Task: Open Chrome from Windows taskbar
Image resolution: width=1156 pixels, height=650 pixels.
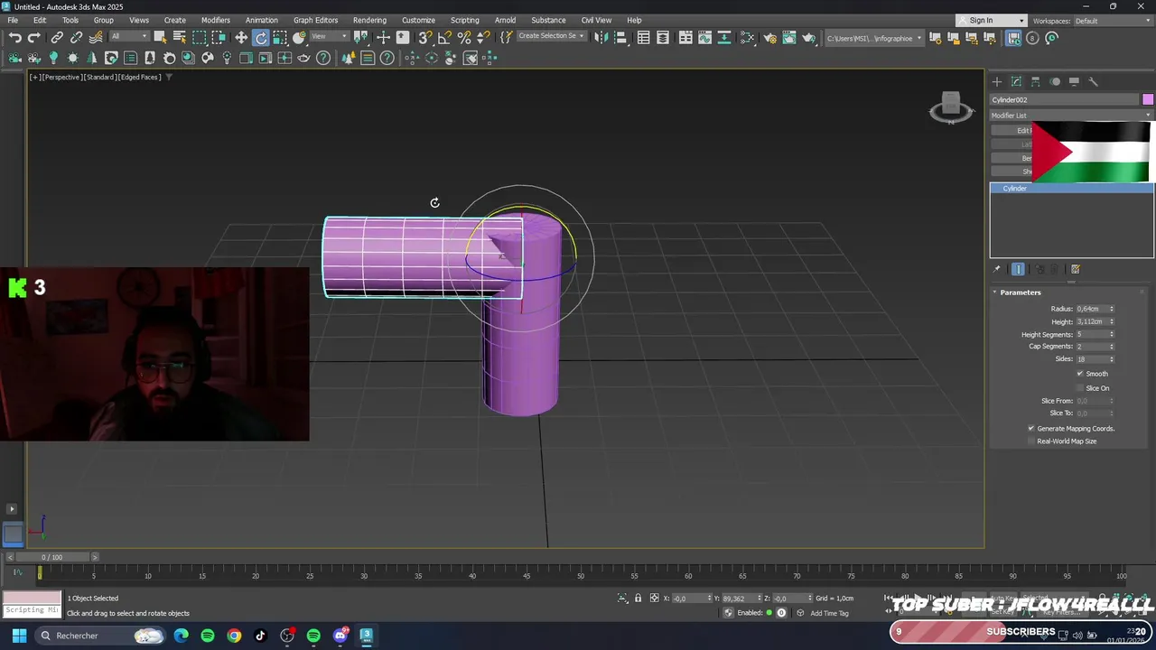Action: [234, 636]
